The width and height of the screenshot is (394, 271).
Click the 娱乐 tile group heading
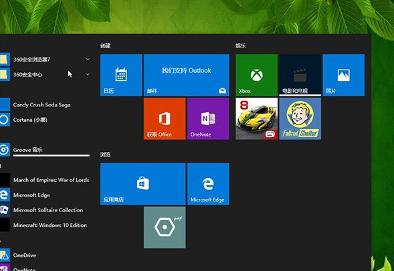241,46
